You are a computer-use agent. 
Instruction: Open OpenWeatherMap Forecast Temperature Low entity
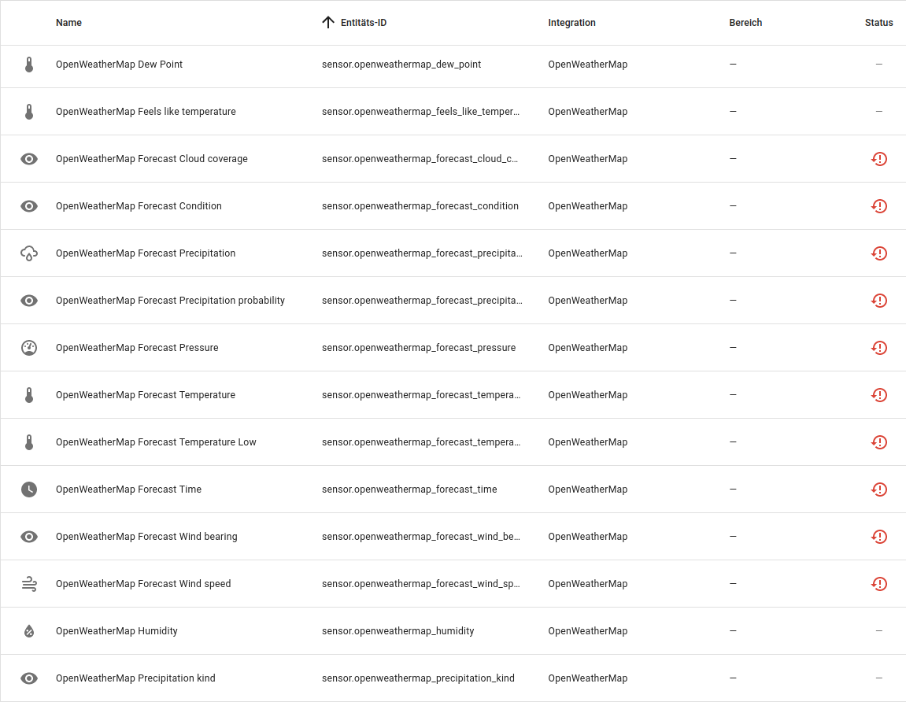click(156, 442)
